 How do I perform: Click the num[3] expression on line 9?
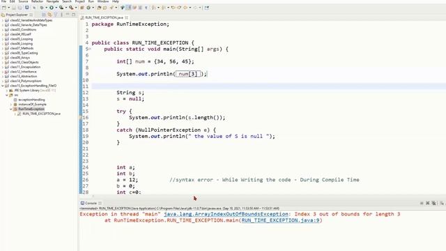pyautogui.click(x=188, y=74)
